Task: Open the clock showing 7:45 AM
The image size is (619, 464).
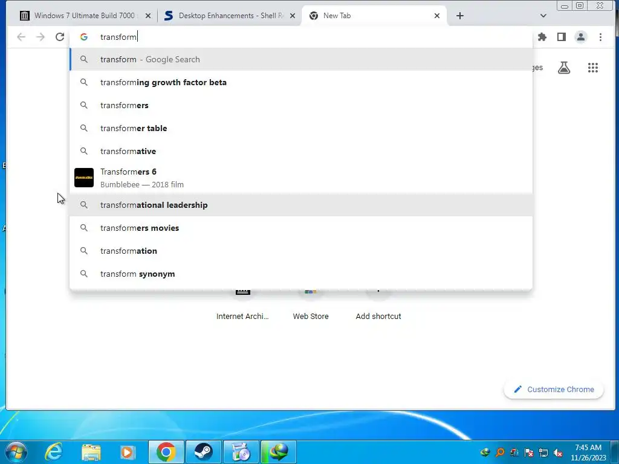Action: coord(588,453)
